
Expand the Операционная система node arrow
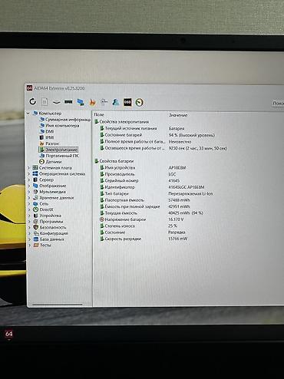(x=29, y=174)
